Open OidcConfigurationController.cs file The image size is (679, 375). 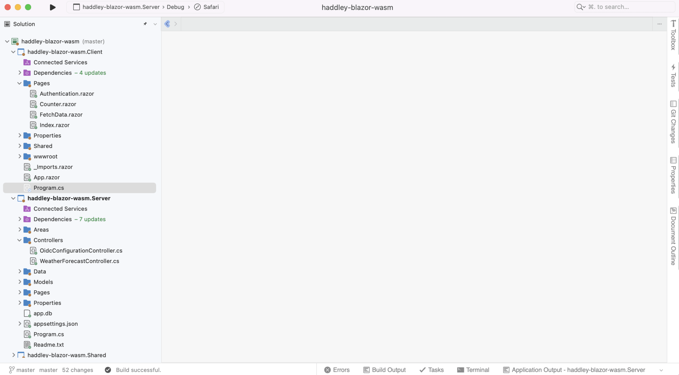click(81, 251)
